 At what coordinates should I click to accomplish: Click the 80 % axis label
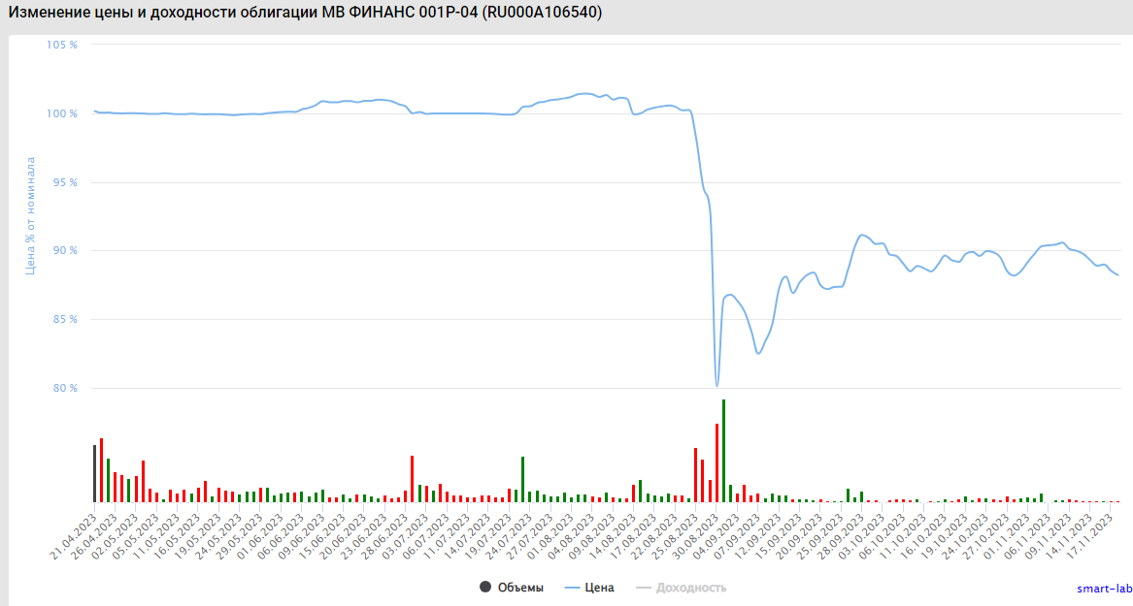click(64, 388)
